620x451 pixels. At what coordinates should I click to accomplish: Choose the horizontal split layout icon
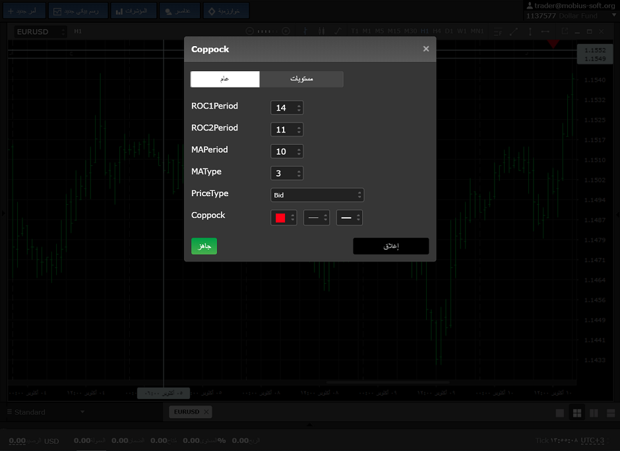point(611,413)
